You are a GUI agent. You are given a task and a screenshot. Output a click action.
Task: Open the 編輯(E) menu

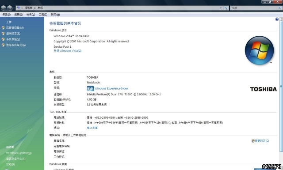pos(19,15)
